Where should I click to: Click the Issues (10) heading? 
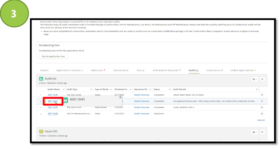51,131
